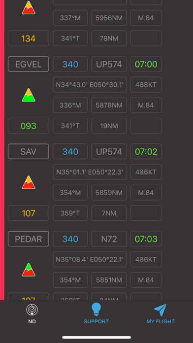
Task: Tap M.84 Mach cell beside 5859NM
Action: [x=146, y=193]
